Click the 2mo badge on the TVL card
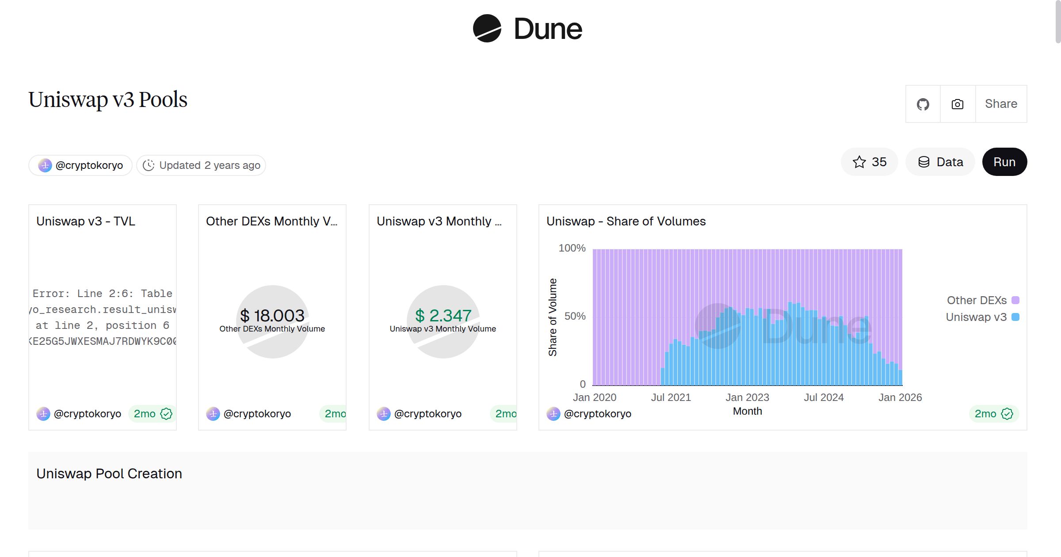The image size is (1061, 557). 145,414
